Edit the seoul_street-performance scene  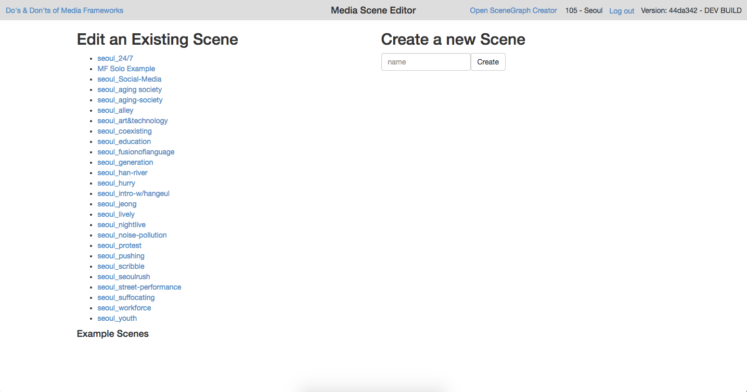point(139,287)
